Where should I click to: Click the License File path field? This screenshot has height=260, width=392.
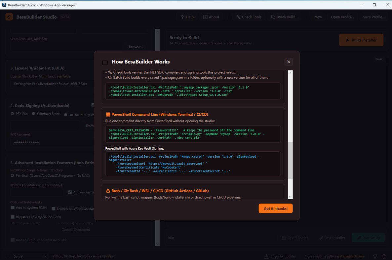53,84
